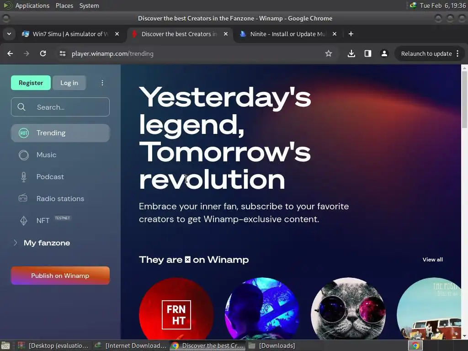View site information icon in address bar
The width and height of the screenshot is (468, 351).
[x=62, y=54]
